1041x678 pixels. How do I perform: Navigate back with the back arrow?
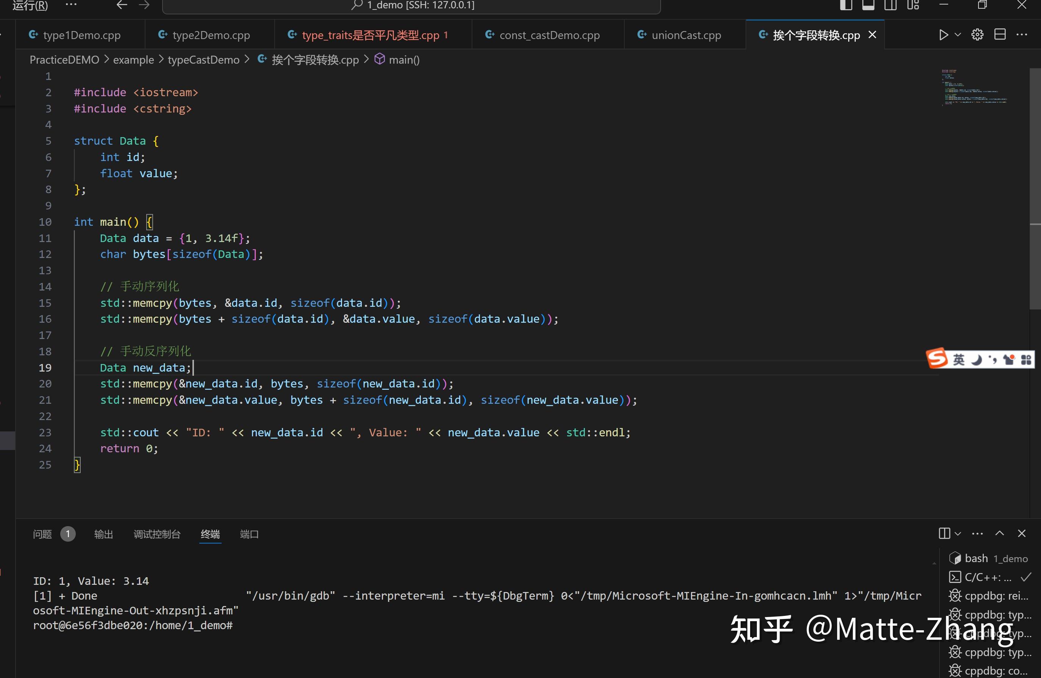(121, 6)
